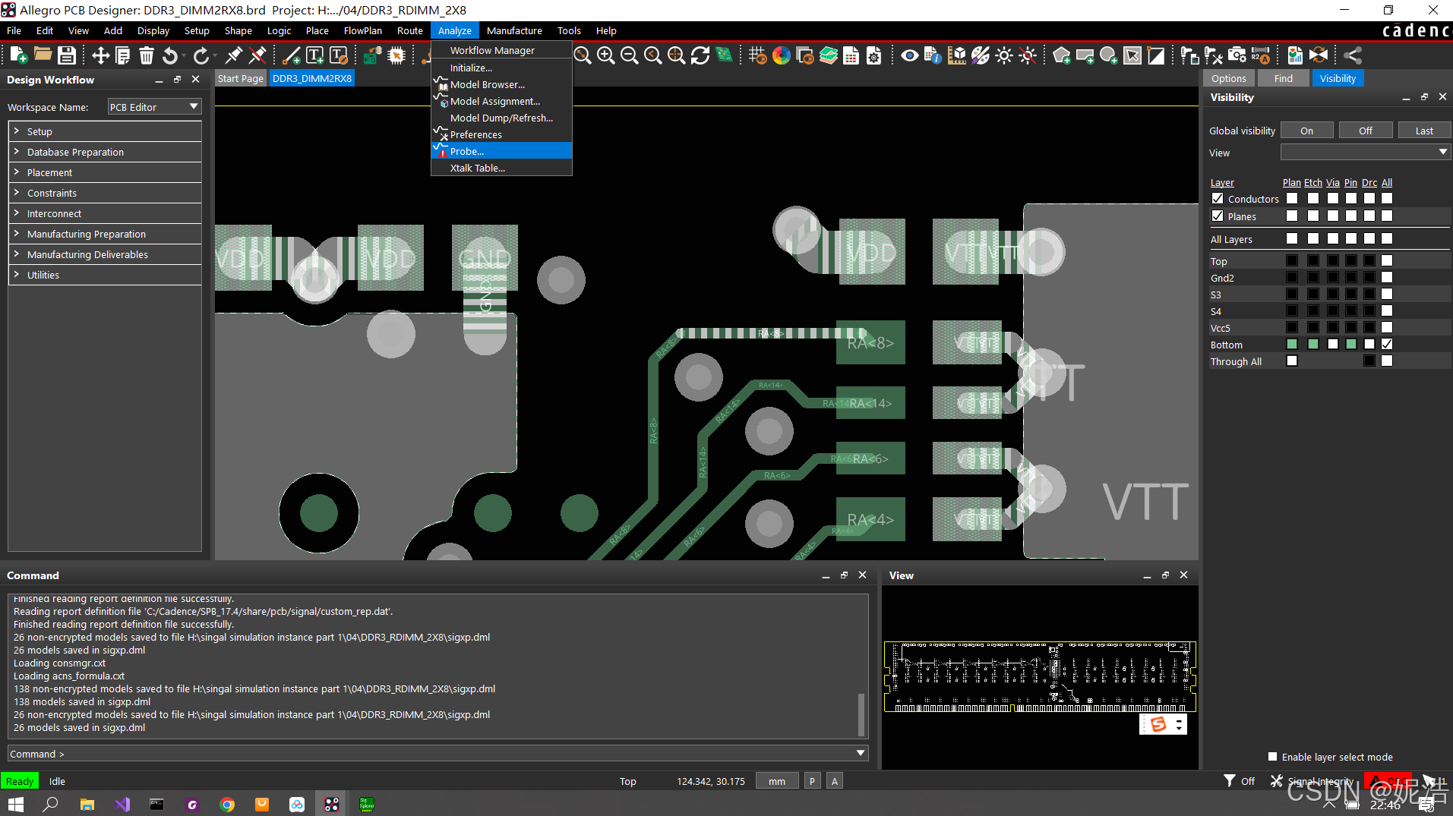Toggle All checkbox for Gnd2 layer
Viewport: 1453px width, 816px height.
coord(1387,278)
